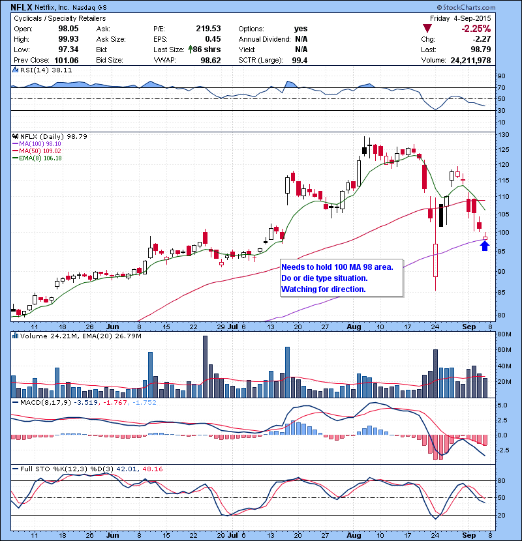Click the -2.25% percent change value
The image size is (522, 541).
click(476, 28)
